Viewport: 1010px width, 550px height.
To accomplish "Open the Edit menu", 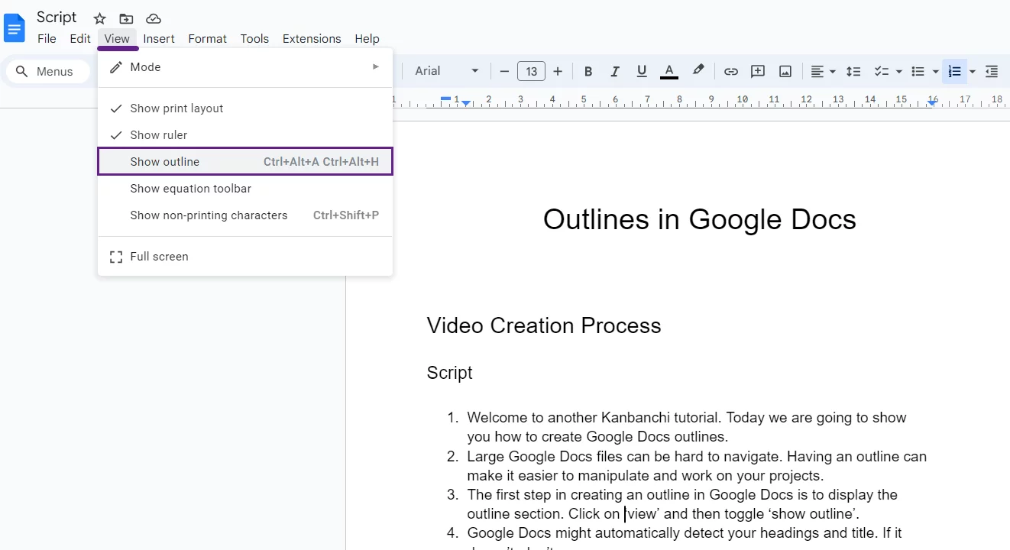I will point(80,38).
